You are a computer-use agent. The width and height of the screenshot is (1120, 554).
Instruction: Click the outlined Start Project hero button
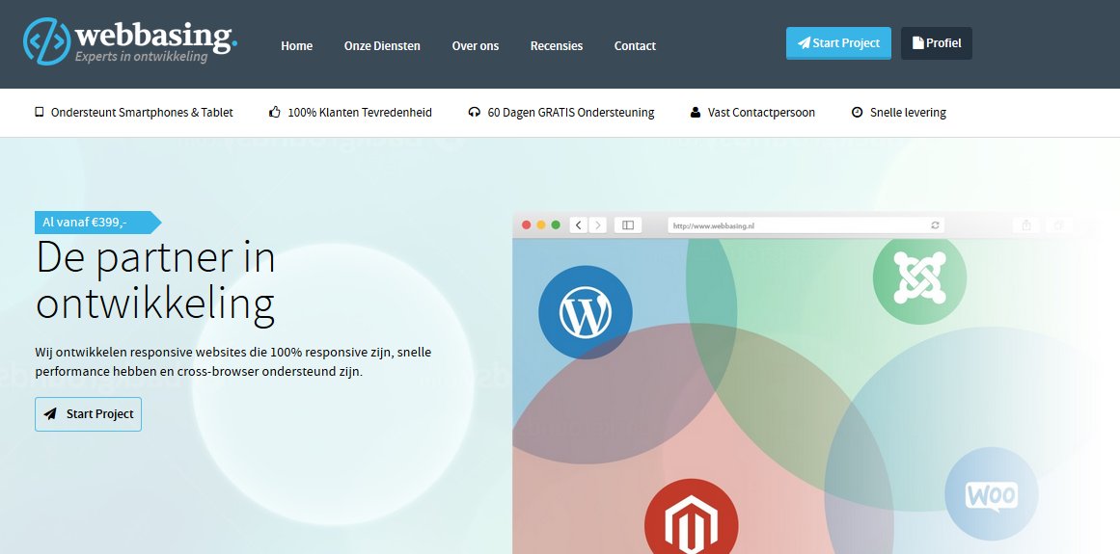click(88, 414)
